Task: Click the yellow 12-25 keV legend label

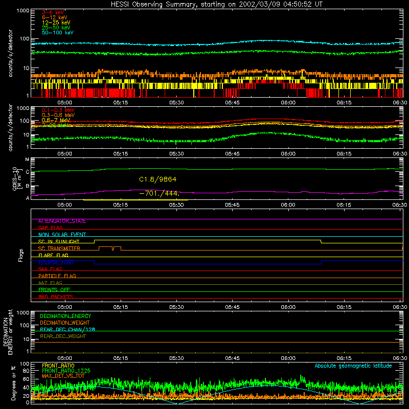Action: 56,22
